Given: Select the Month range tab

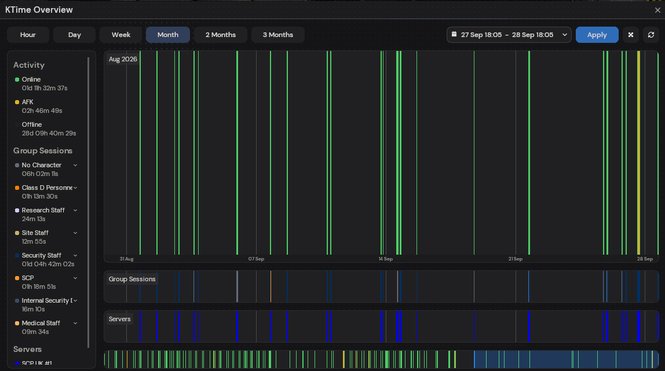Looking at the screenshot, I should tap(168, 35).
